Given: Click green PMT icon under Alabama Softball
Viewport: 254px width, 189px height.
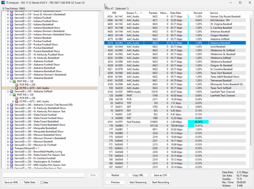Looking at the screenshot, I should (14, 94).
